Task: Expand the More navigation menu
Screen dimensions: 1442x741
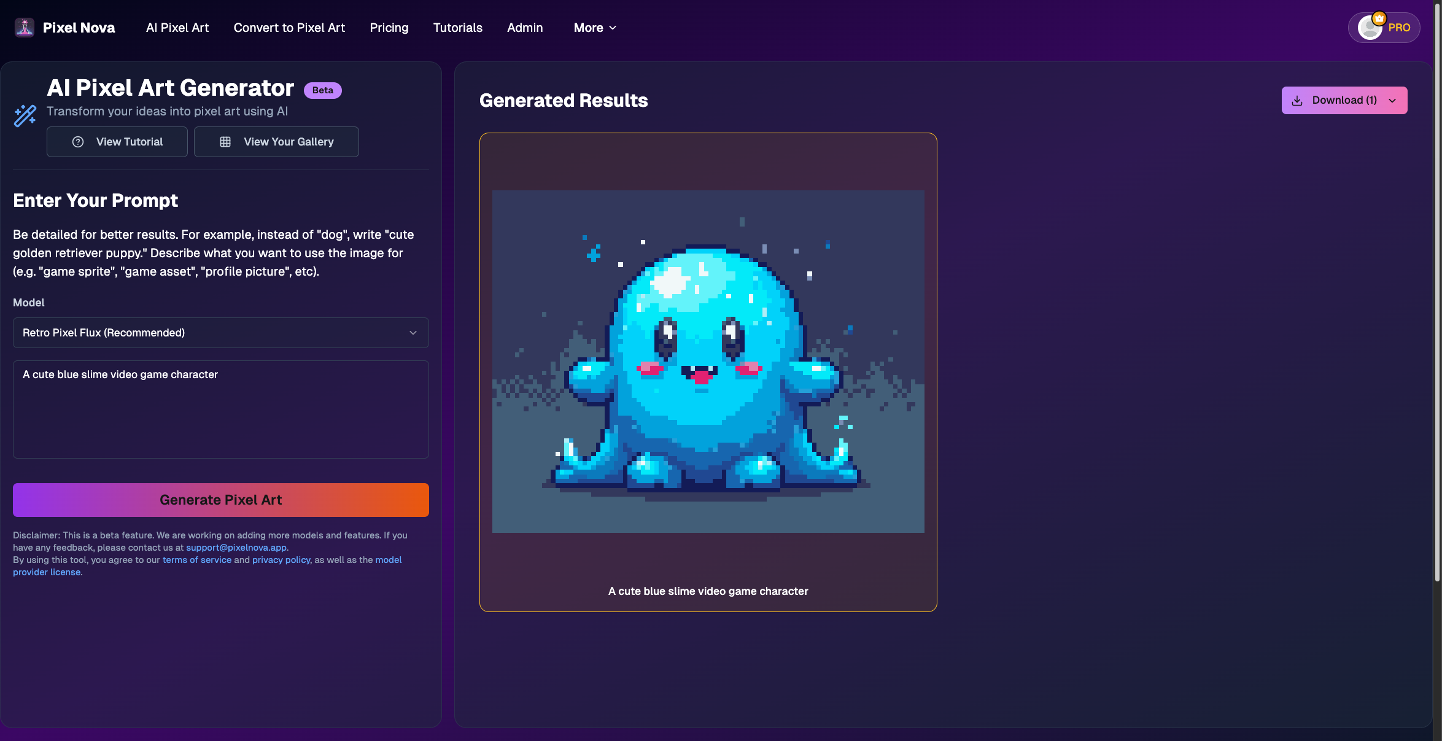Action: coord(595,28)
